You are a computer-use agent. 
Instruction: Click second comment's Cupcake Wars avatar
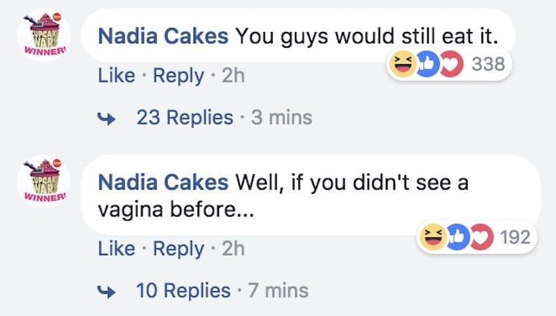tap(44, 181)
